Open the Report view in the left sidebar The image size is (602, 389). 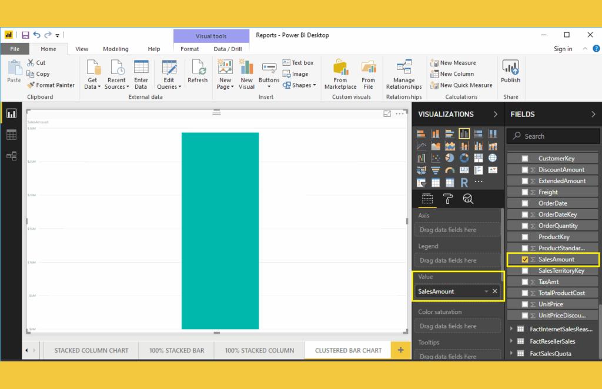12,113
